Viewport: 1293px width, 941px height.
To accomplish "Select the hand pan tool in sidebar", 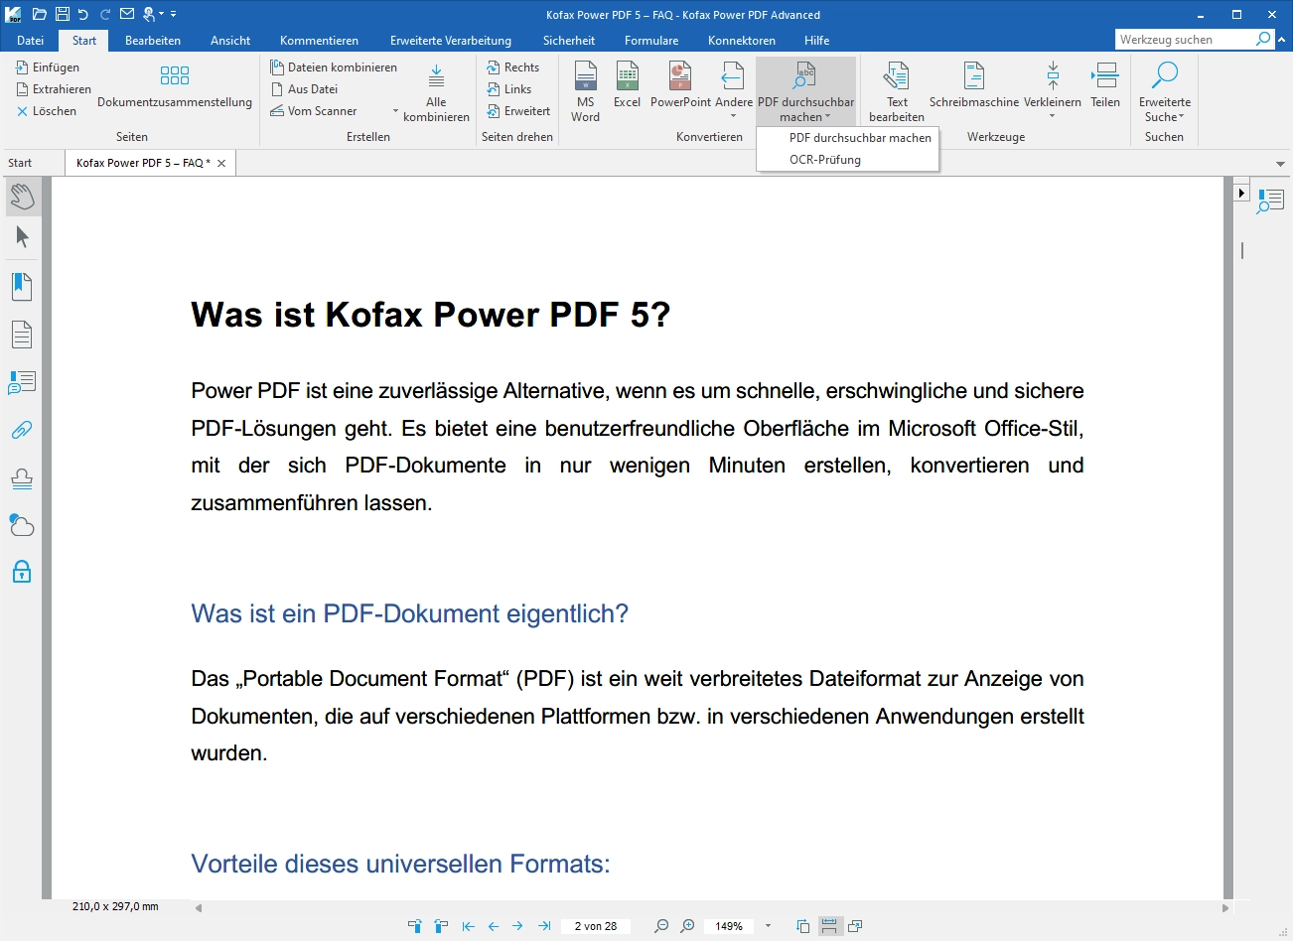I will pyautogui.click(x=22, y=197).
